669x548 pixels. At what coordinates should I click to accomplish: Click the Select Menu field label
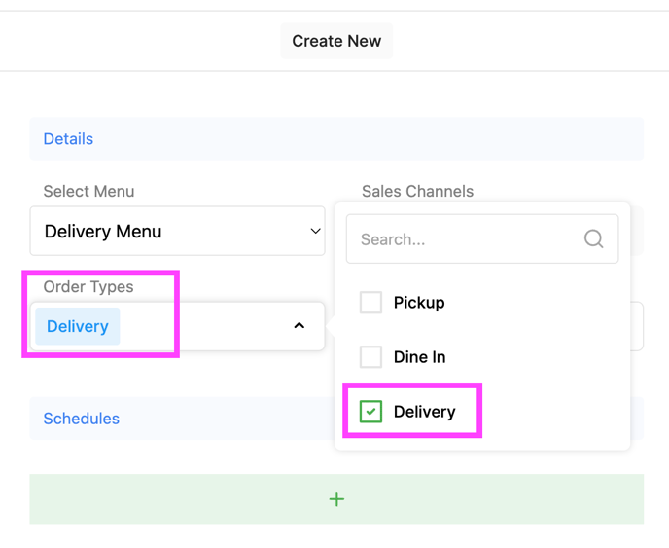click(x=88, y=192)
